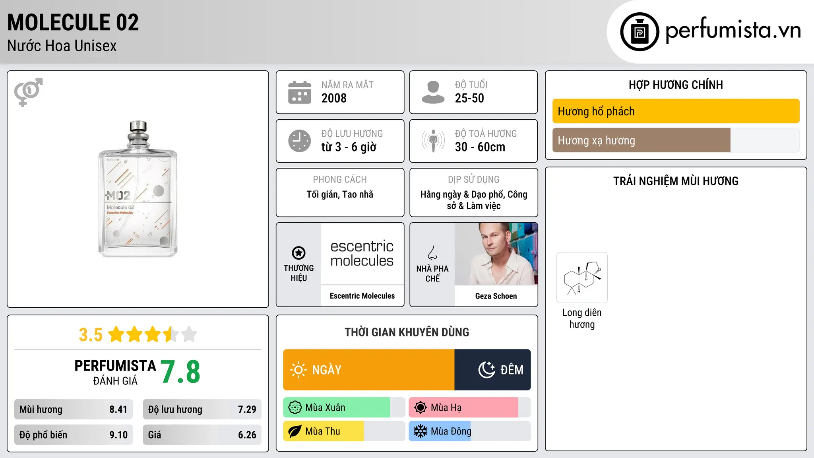Open the Molecule 02 bottle image
This screenshot has height=458, width=814.
tap(138, 189)
